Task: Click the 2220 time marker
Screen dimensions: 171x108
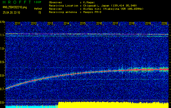Action: pos(164,23)
